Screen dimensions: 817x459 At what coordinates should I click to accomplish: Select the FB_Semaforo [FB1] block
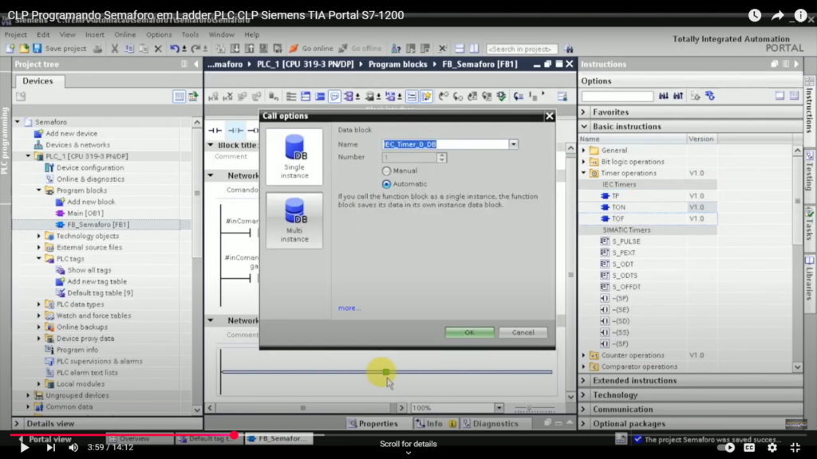(97, 224)
